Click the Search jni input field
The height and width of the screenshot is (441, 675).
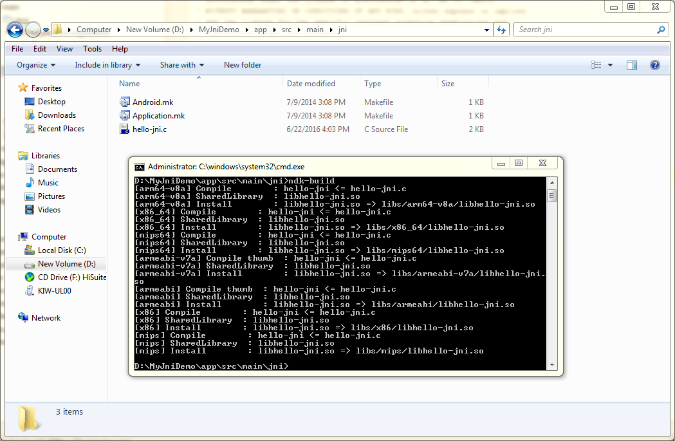point(586,30)
